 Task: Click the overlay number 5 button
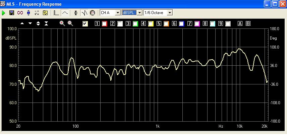159,23
